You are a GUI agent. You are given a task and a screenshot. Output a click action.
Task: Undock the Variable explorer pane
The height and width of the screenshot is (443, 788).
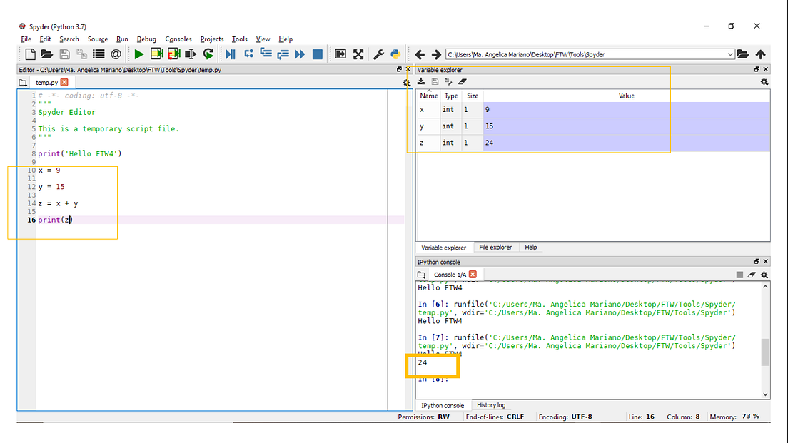(x=757, y=70)
